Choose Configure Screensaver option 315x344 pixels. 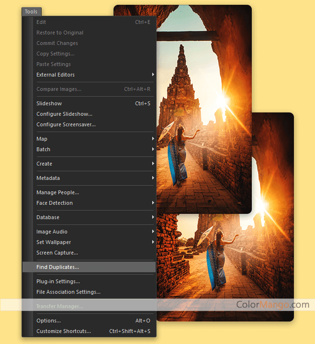66,124
